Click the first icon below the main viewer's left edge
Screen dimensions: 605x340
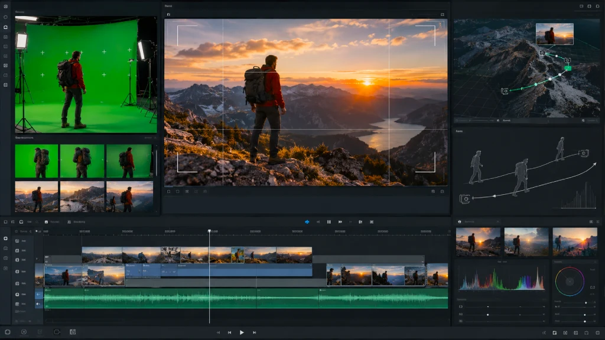168,191
